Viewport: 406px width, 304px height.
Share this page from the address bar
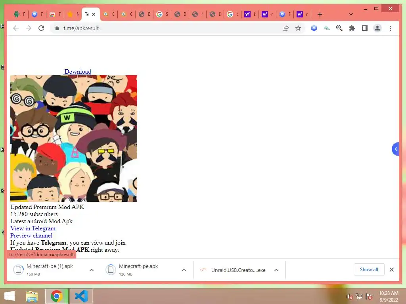285,28
